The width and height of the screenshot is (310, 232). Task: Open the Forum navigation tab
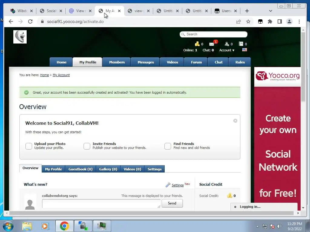click(x=196, y=62)
